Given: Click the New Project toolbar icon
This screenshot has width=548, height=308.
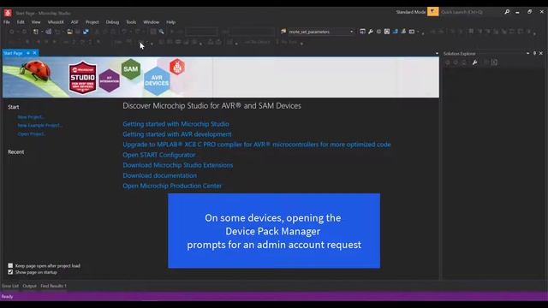Looking at the screenshot, I should pos(36,32).
